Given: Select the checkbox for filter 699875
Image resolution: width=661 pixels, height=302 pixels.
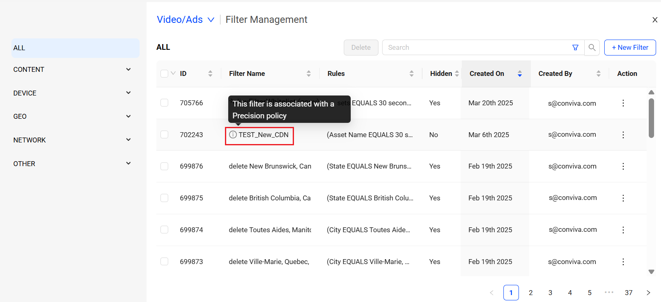Looking at the screenshot, I should [165, 198].
